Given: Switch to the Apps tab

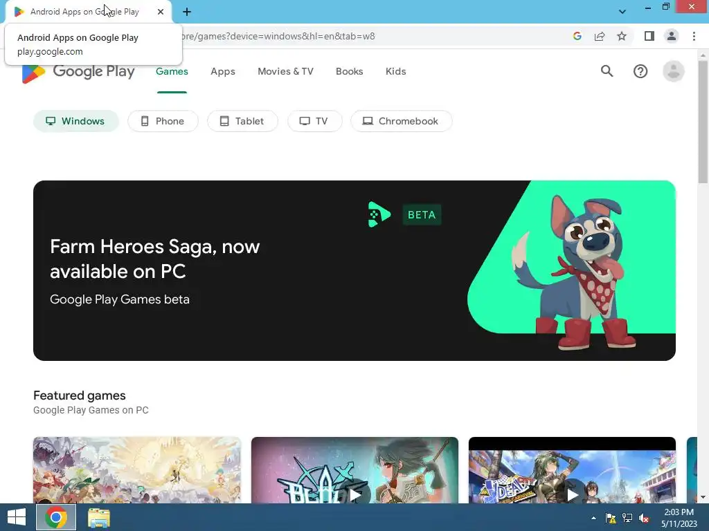Looking at the screenshot, I should click(x=223, y=71).
